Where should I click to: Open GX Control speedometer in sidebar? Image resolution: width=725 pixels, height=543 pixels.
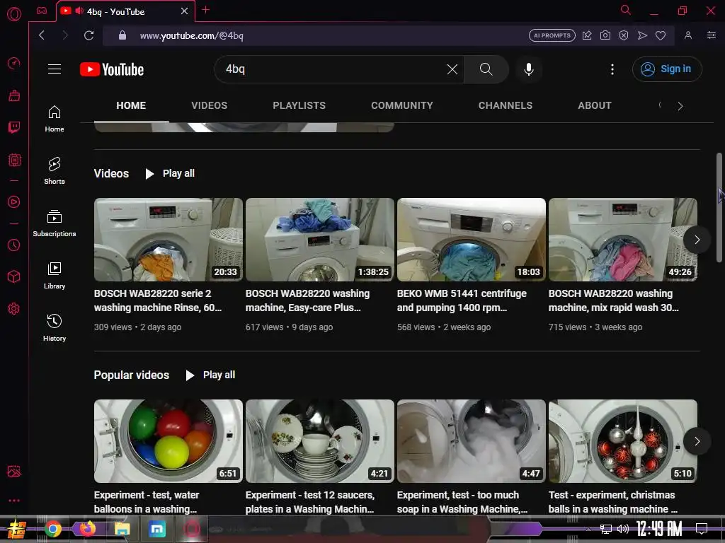(14, 63)
